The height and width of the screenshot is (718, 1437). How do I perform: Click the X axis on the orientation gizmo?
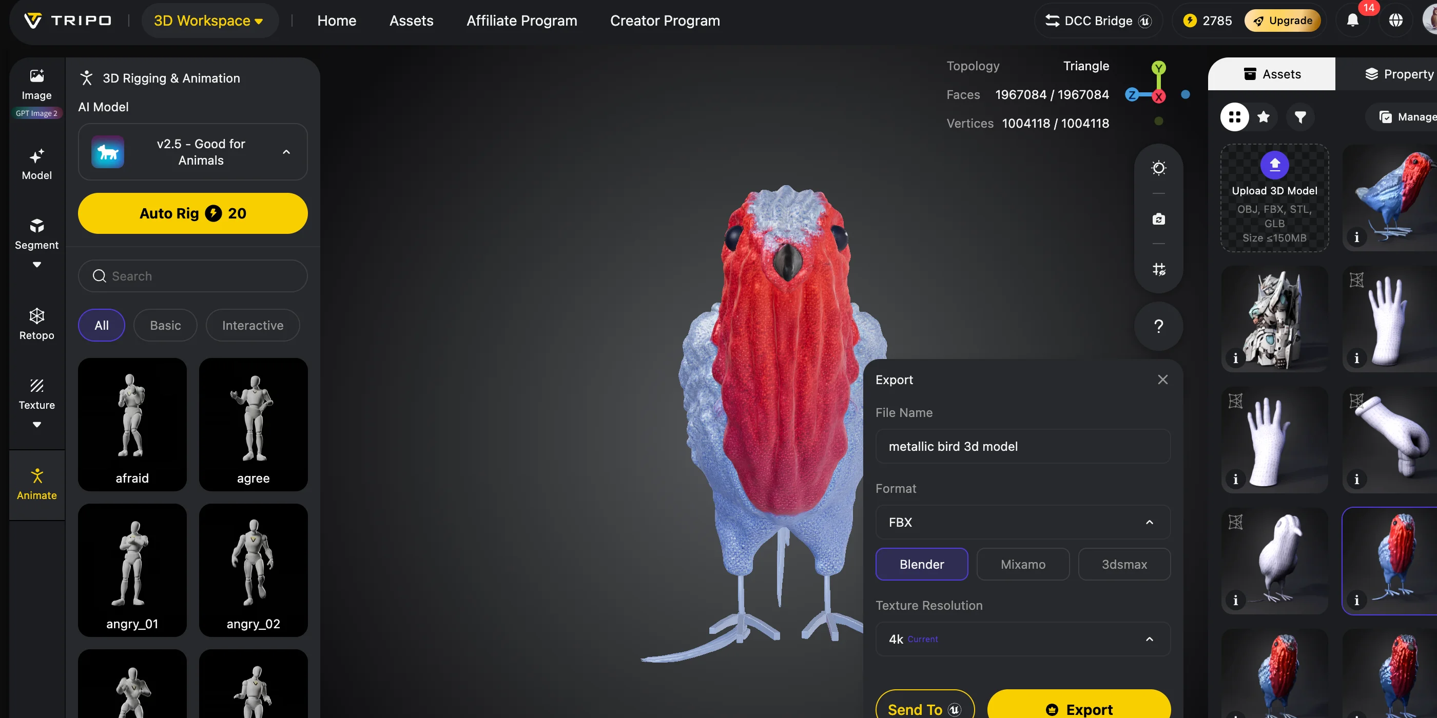(1159, 97)
